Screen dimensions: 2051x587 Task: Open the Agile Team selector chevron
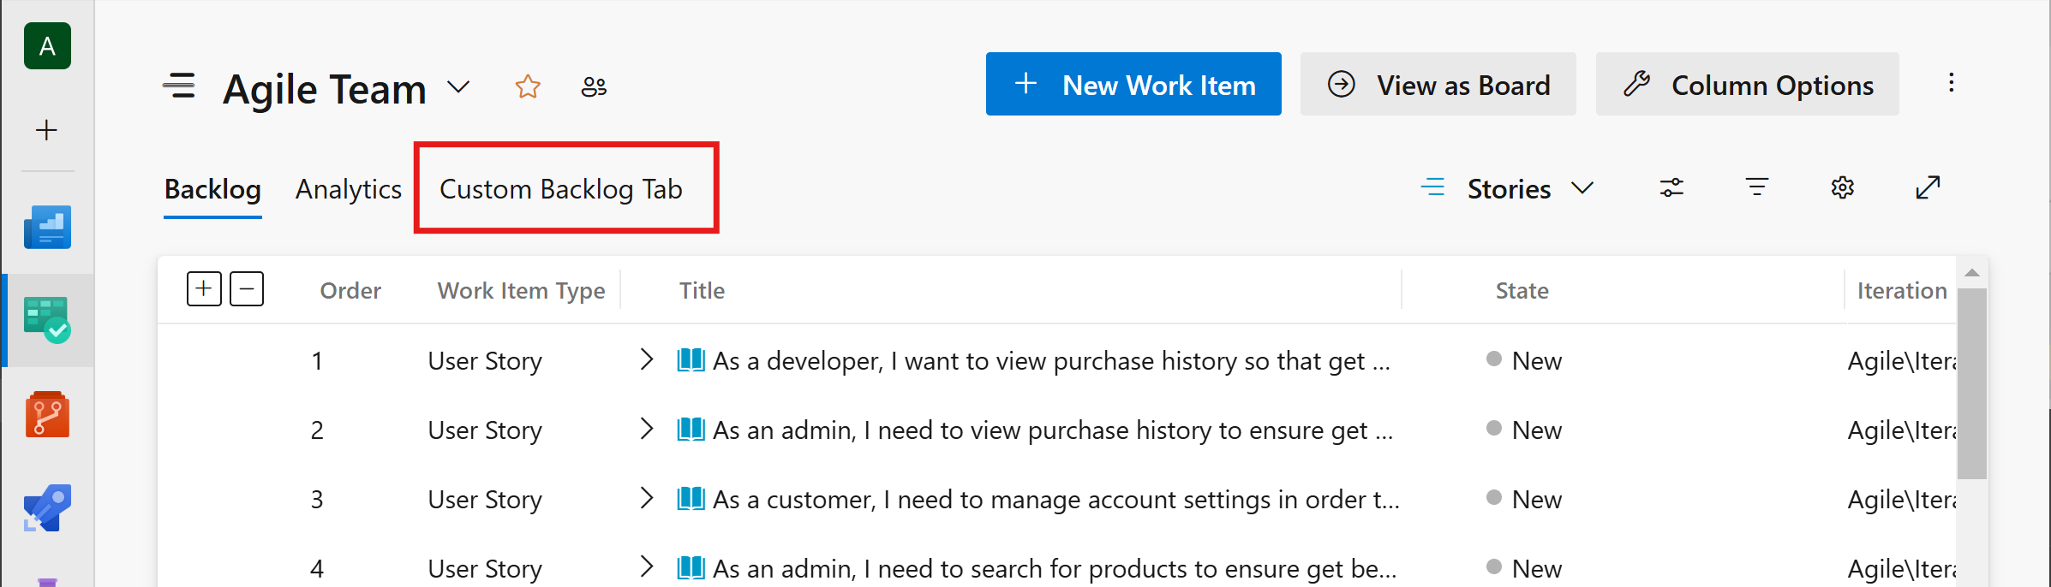coord(459,87)
